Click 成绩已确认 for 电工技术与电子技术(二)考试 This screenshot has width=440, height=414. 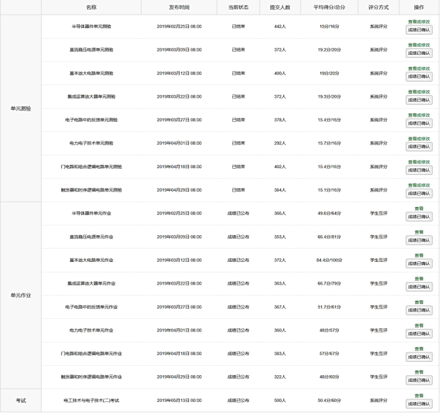click(419, 404)
